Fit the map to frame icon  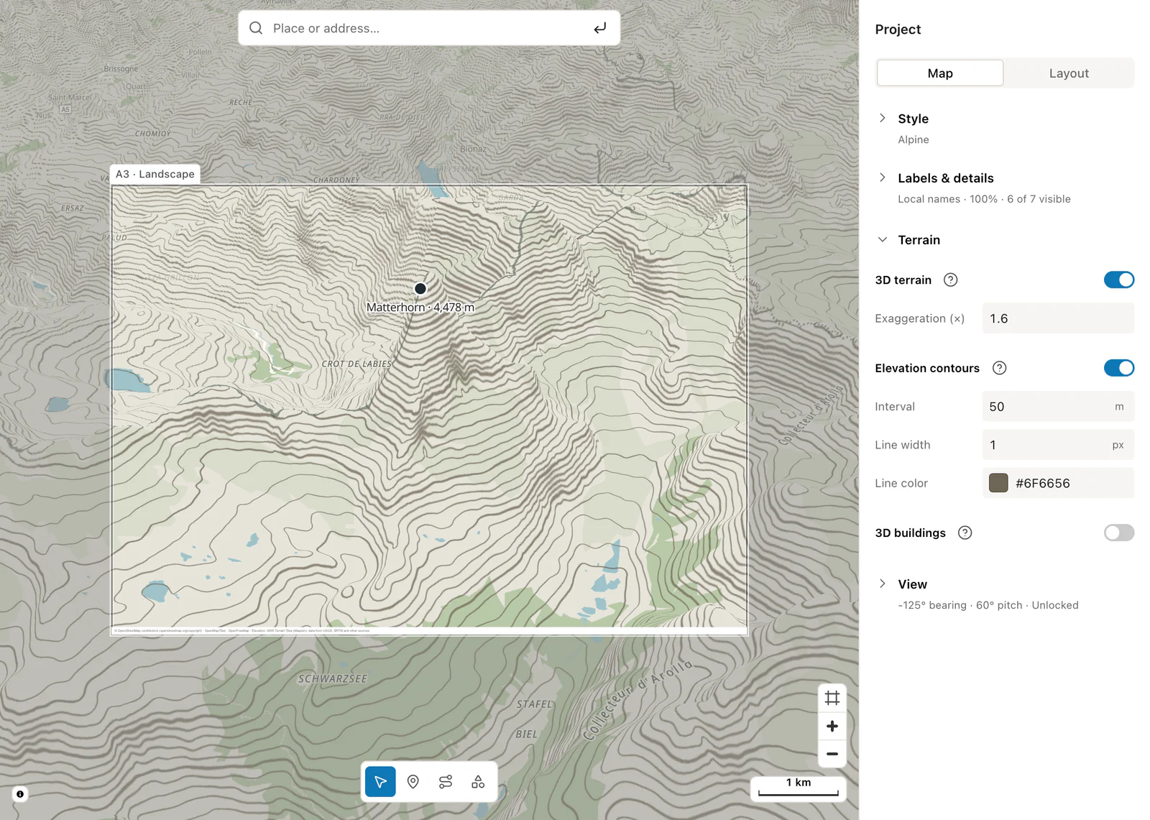pyautogui.click(x=832, y=698)
